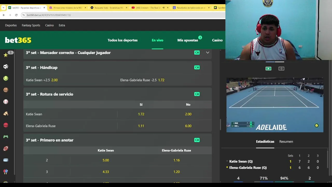Pick Katie Swan first to 2 at 5.00
This screenshot has width=332, height=187.
106,160
